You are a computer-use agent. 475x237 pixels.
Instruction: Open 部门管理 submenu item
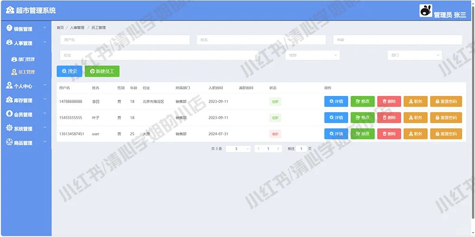pyautogui.click(x=26, y=59)
